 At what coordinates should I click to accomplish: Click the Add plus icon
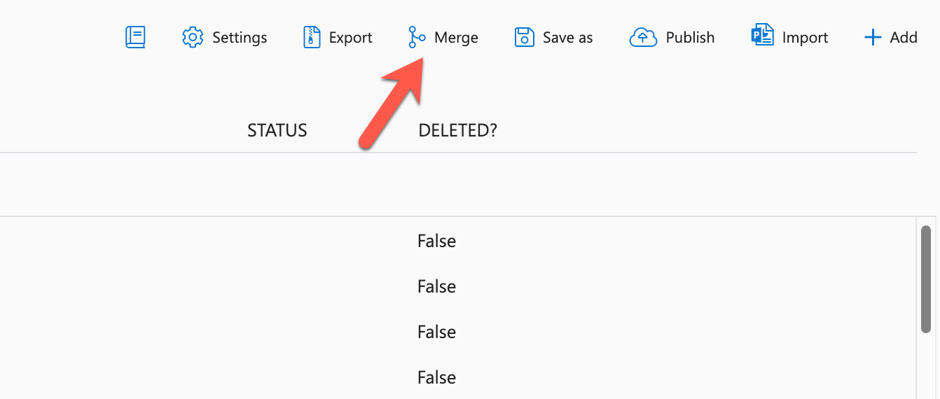coord(872,37)
